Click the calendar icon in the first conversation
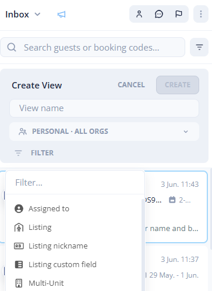This screenshot has height=291, width=212. (172, 200)
